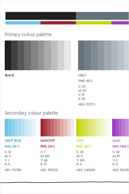Select the lightest grey tint in the black gradient
129x194 pixels.
tap(67, 55)
